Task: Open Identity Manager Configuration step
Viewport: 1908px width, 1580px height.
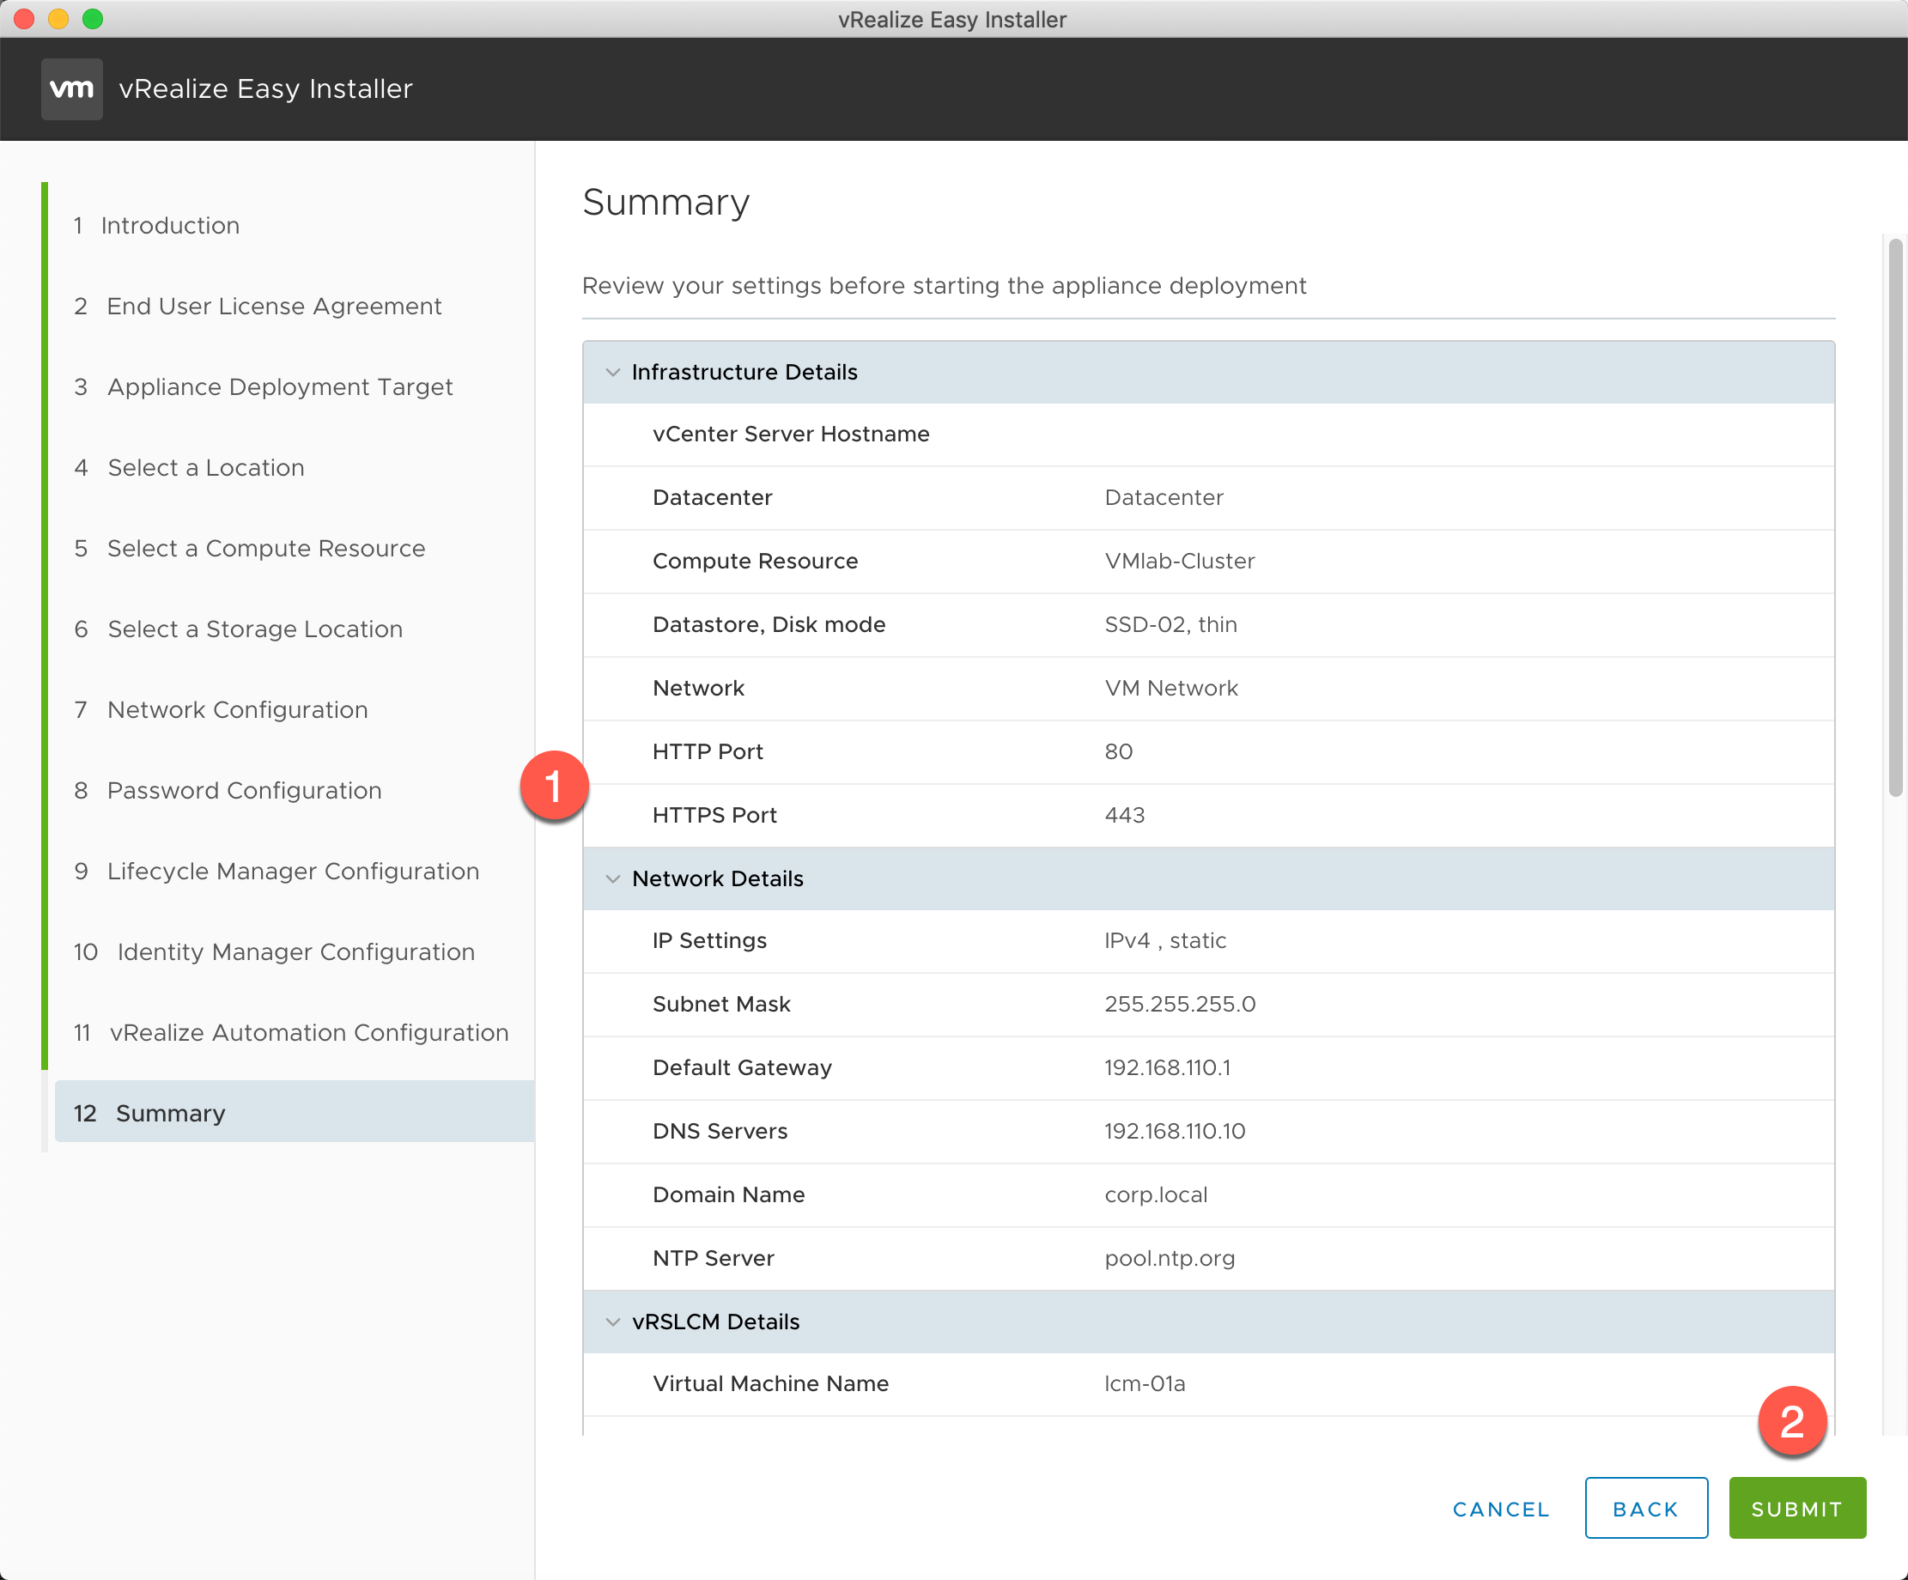Action: click(275, 952)
